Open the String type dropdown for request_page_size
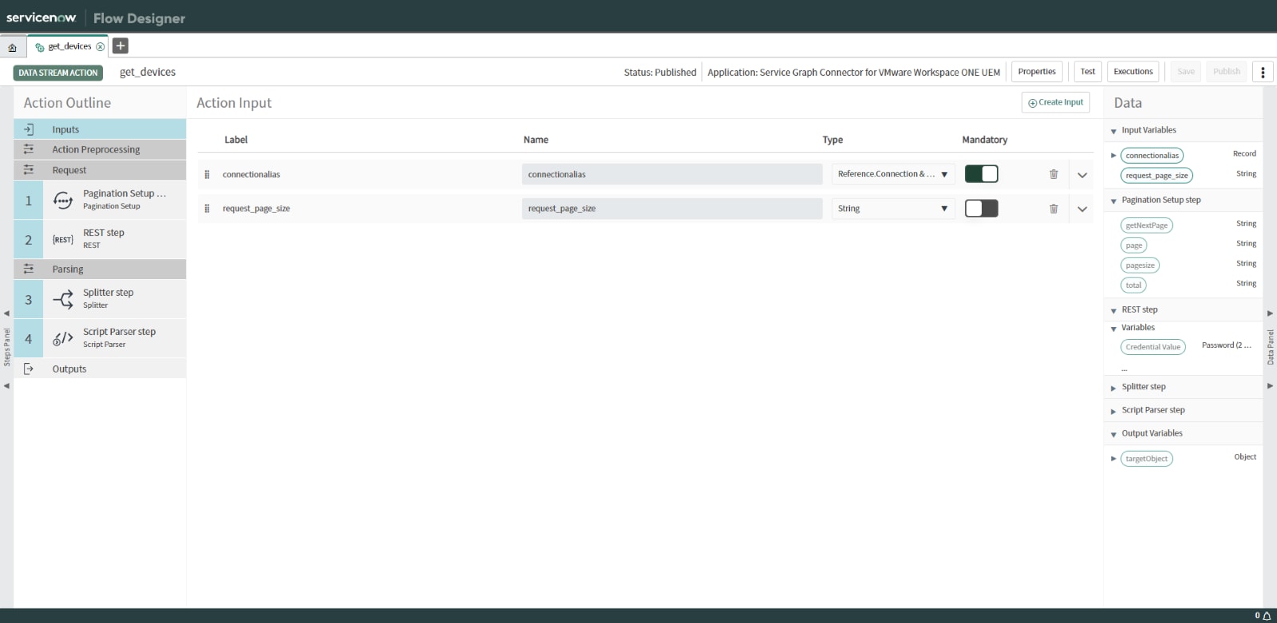This screenshot has height=623, width=1277. click(x=893, y=209)
